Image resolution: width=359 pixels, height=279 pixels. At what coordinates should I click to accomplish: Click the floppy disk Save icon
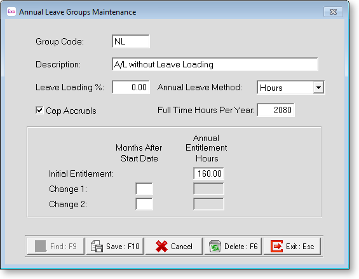click(x=97, y=246)
